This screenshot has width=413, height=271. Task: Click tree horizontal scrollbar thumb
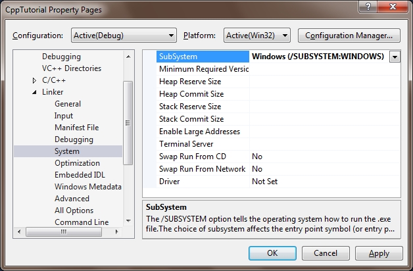coord(64,232)
